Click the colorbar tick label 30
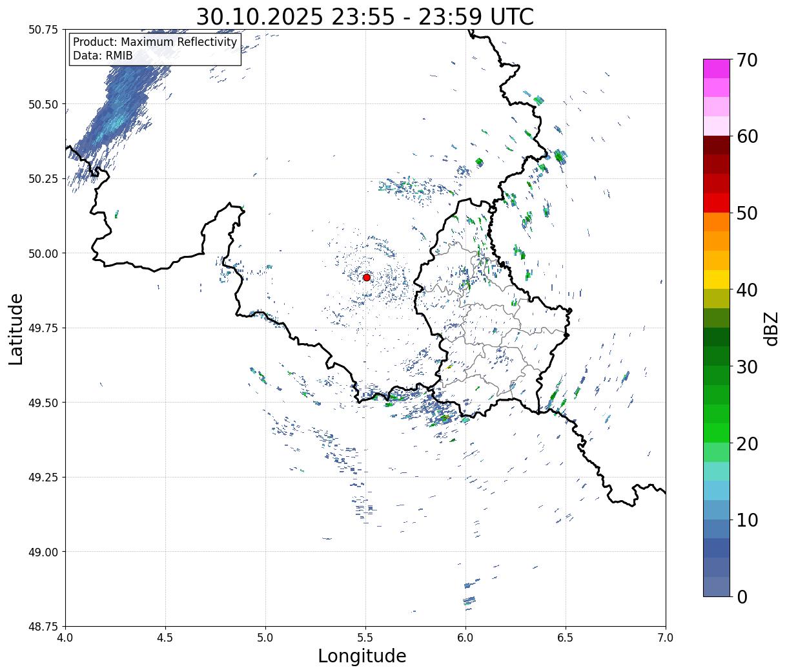787x672 pixels. (747, 367)
